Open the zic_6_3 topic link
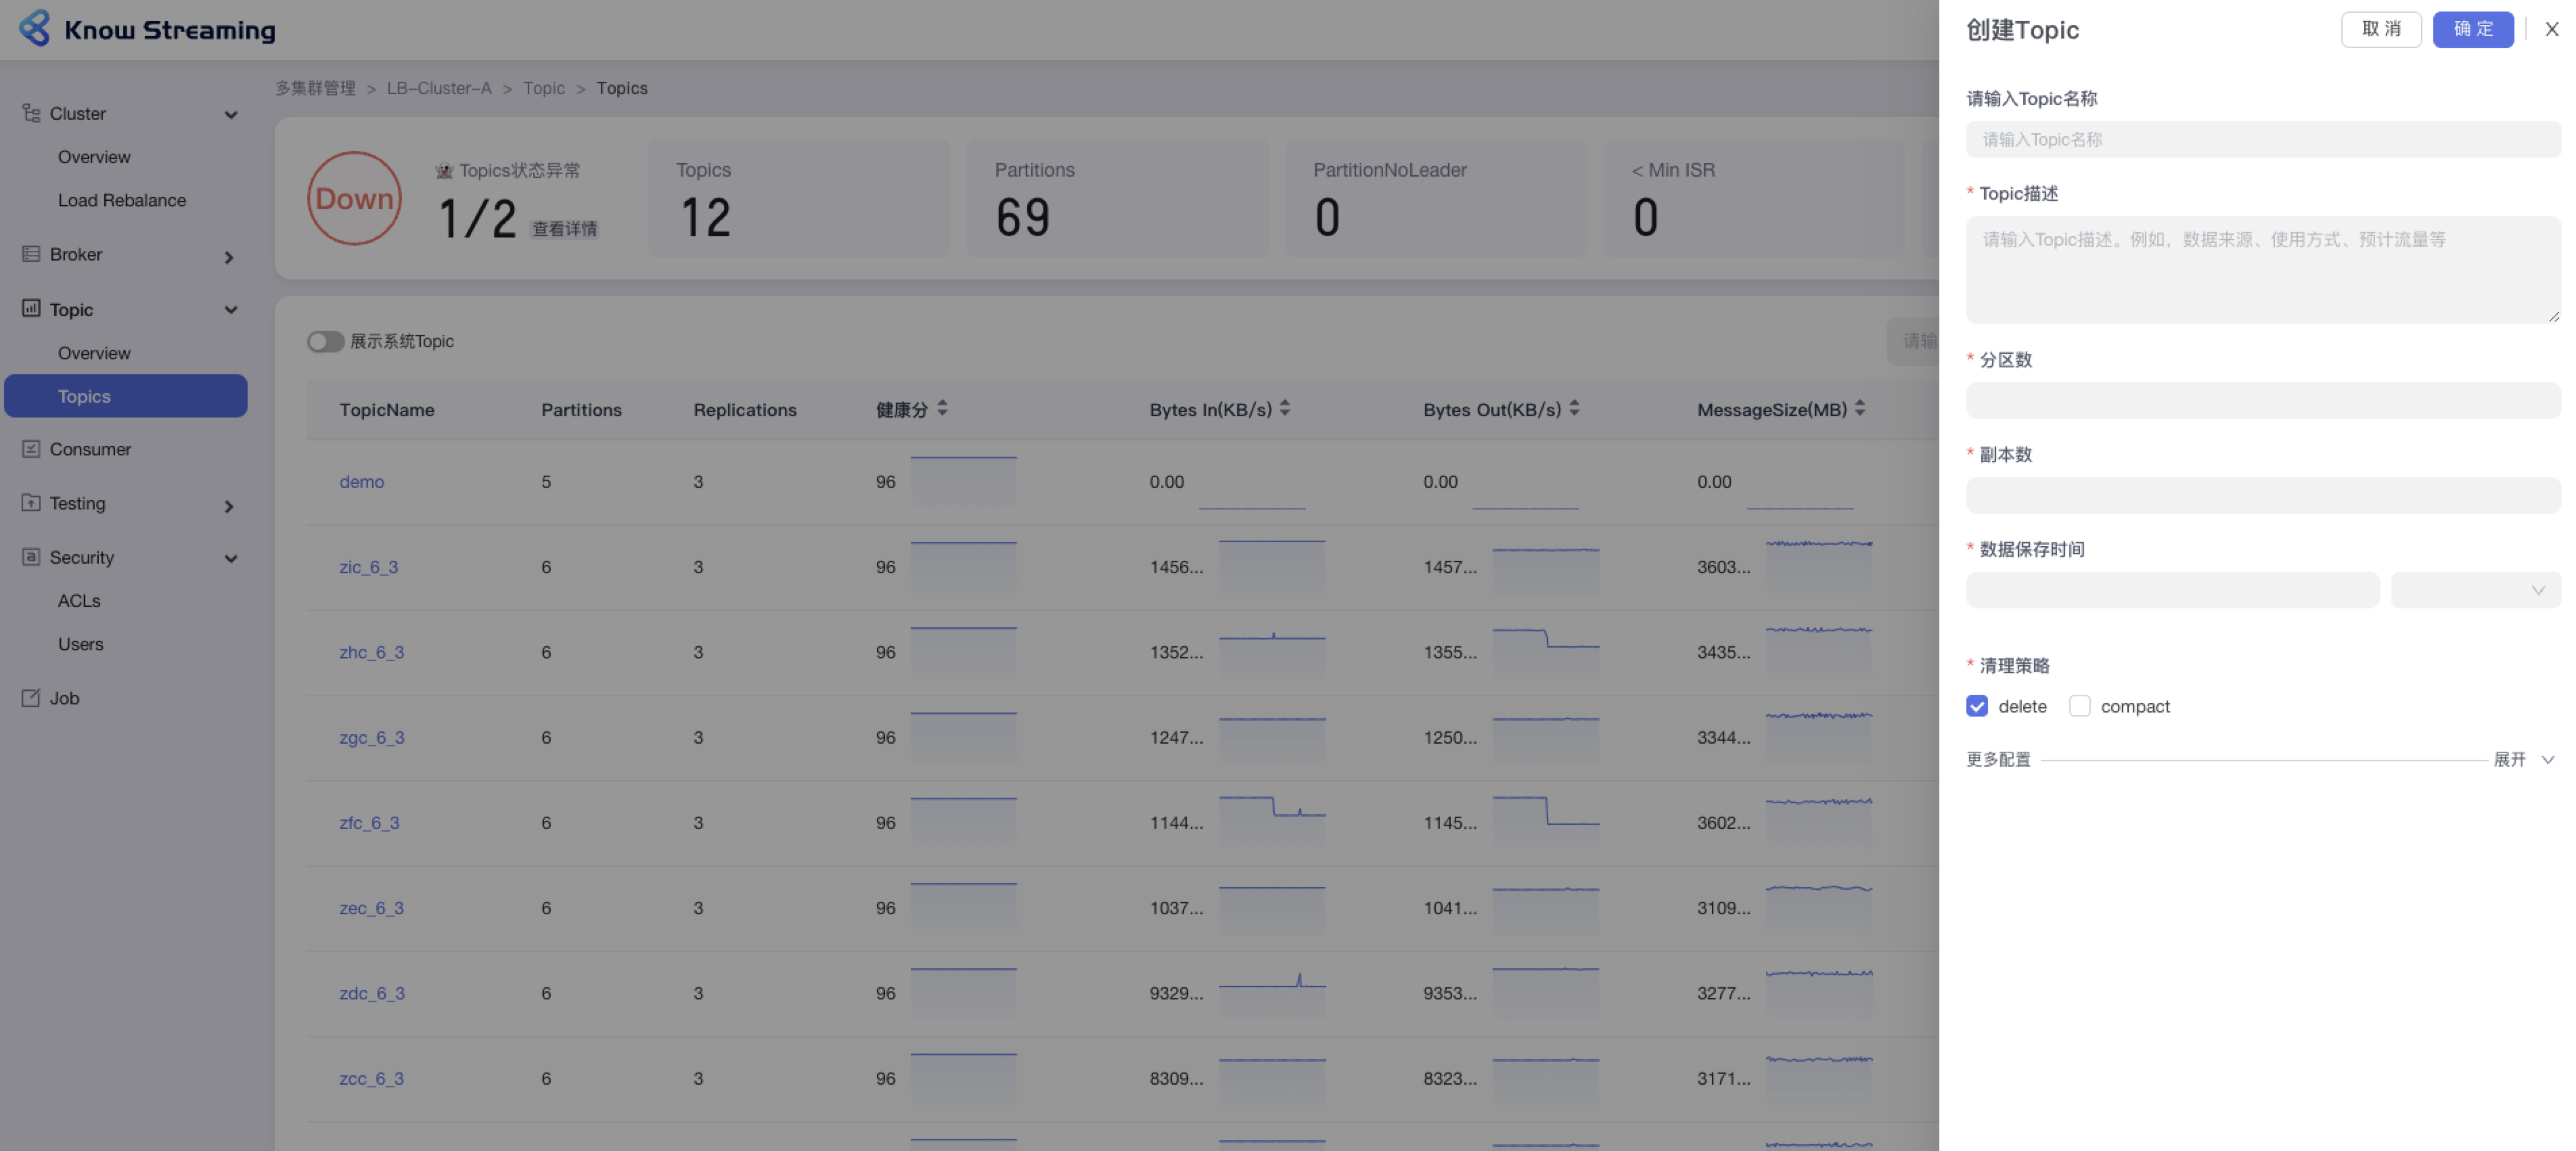2576x1151 pixels. point(368,567)
